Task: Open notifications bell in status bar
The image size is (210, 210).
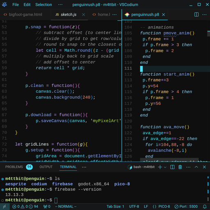Action: (205, 206)
